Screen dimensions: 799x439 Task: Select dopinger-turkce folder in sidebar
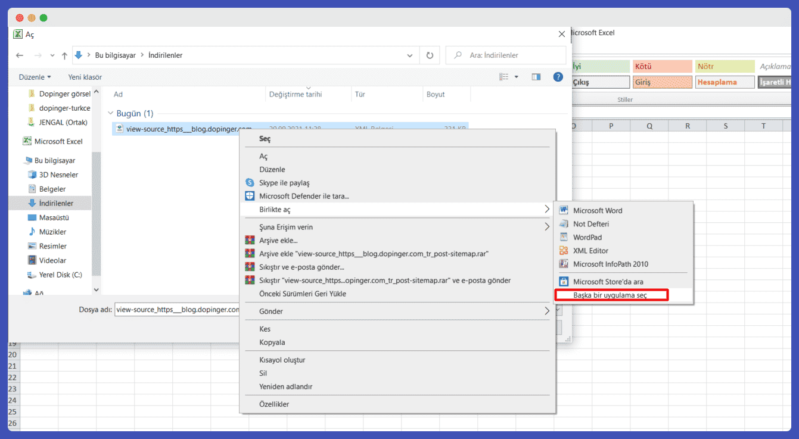[60, 108]
